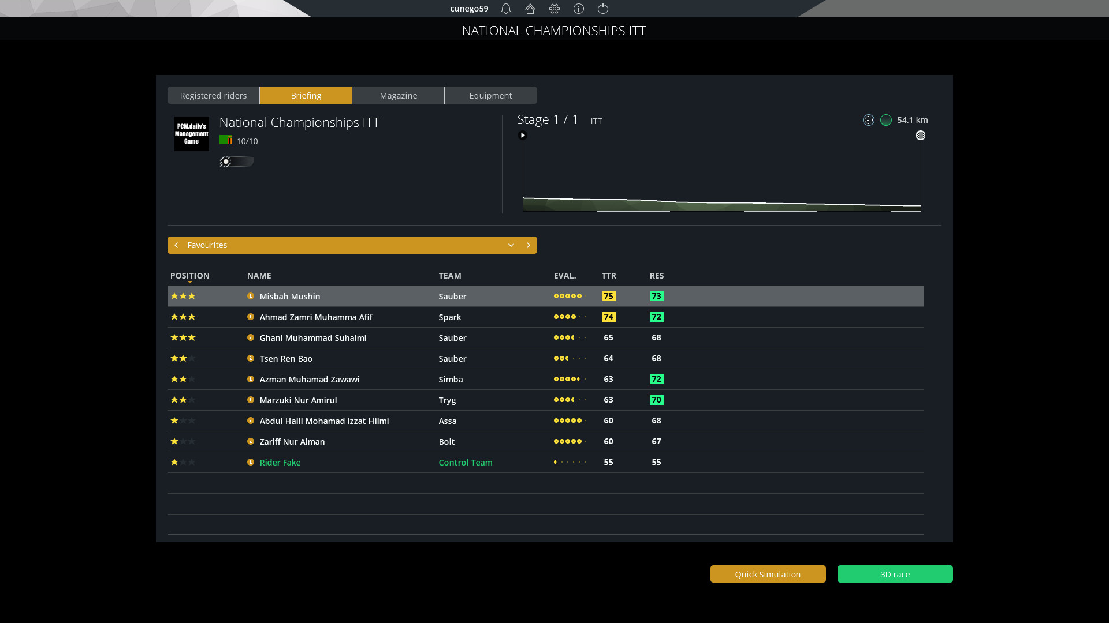Open the info circle icon
The height and width of the screenshot is (623, 1109).
coord(579,9)
